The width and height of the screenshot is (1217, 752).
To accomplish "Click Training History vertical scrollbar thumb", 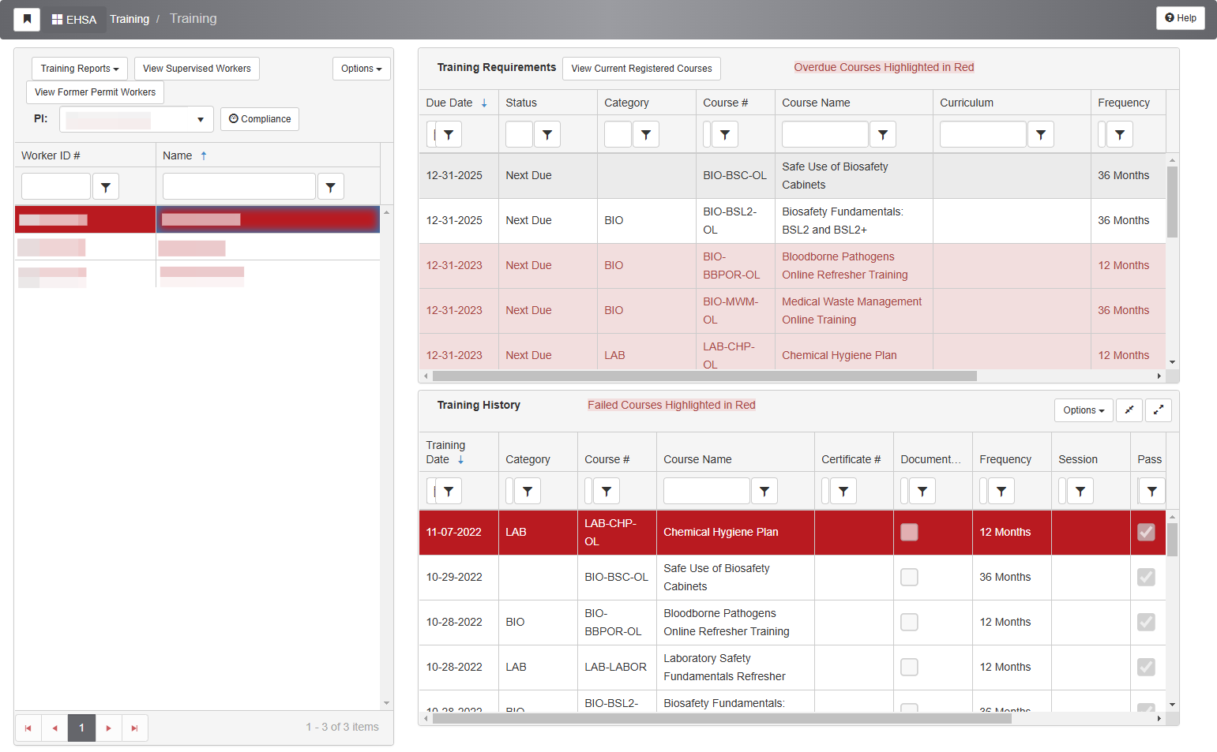I will (x=1173, y=540).
